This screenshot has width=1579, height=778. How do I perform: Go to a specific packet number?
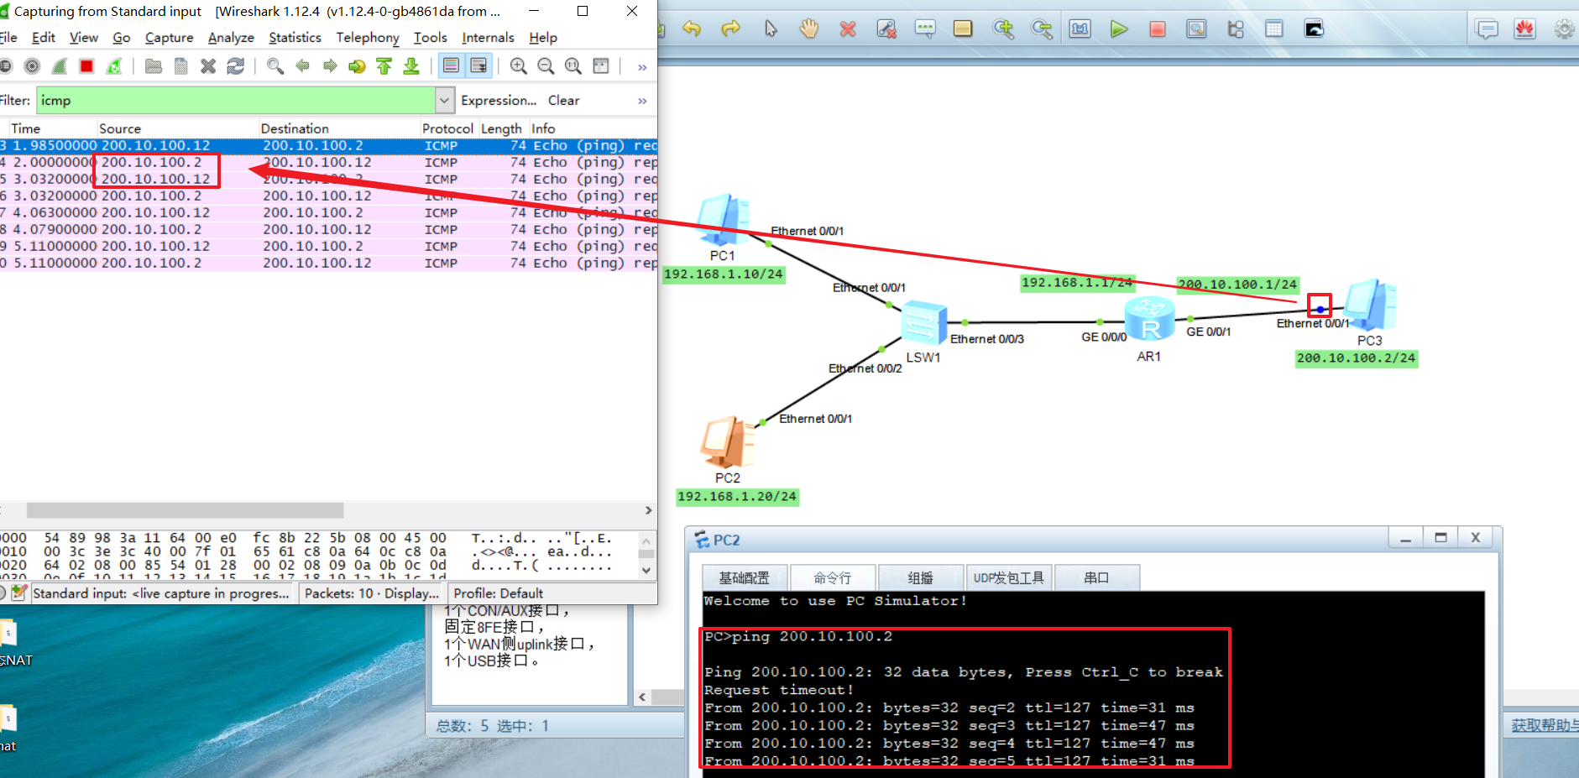357,65
